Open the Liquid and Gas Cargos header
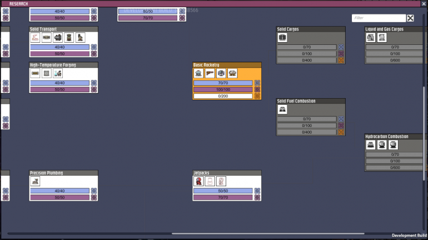Viewport: 428px width, 240px height. coord(395,29)
